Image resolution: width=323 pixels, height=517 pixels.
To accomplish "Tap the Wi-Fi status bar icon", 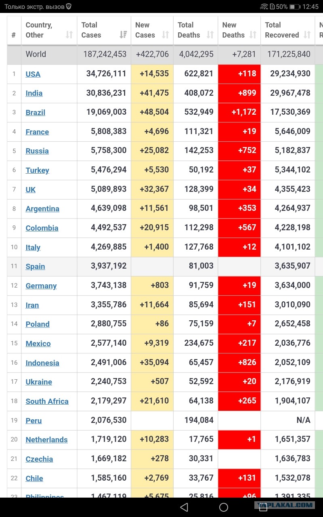I will [x=264, y=6].
